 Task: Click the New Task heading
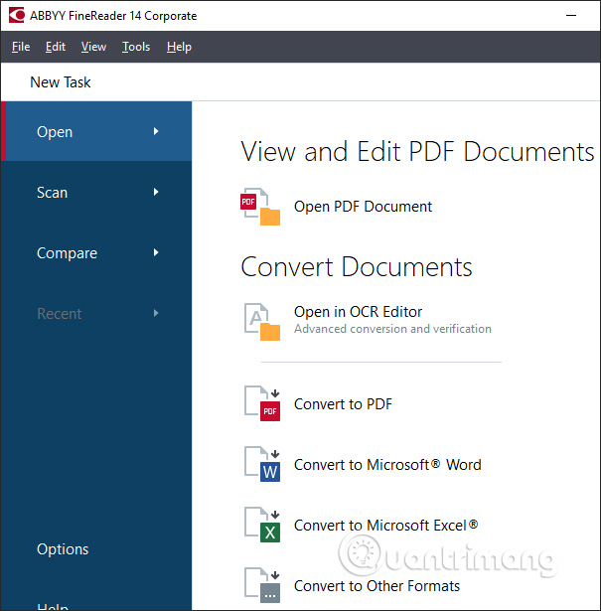(61, 82)
